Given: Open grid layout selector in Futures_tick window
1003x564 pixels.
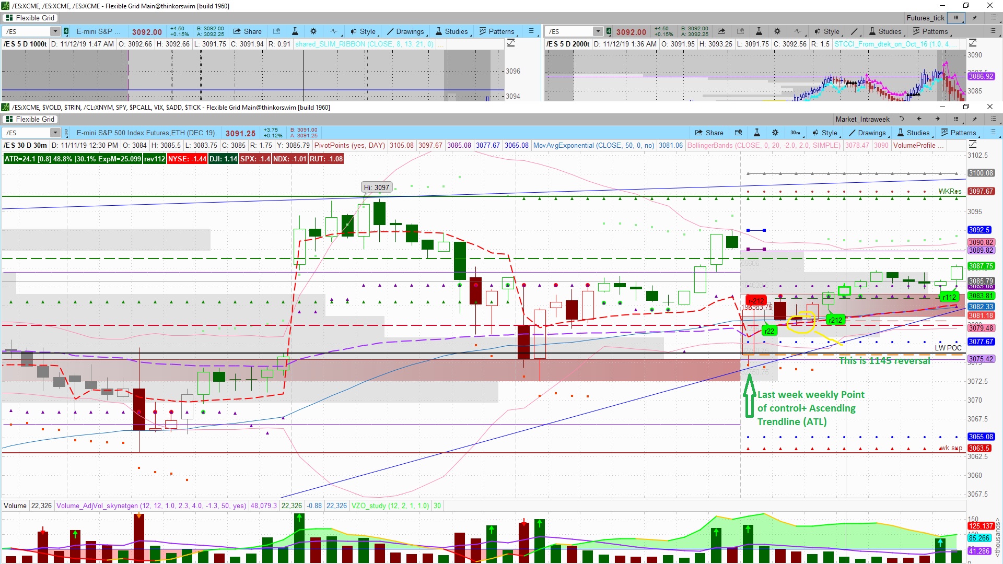Looking at the screenshot, I should coord(956,18).
